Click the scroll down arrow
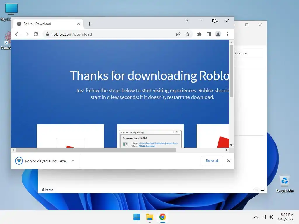The width and height of the screenshot is (299, 224). (231, 145)
